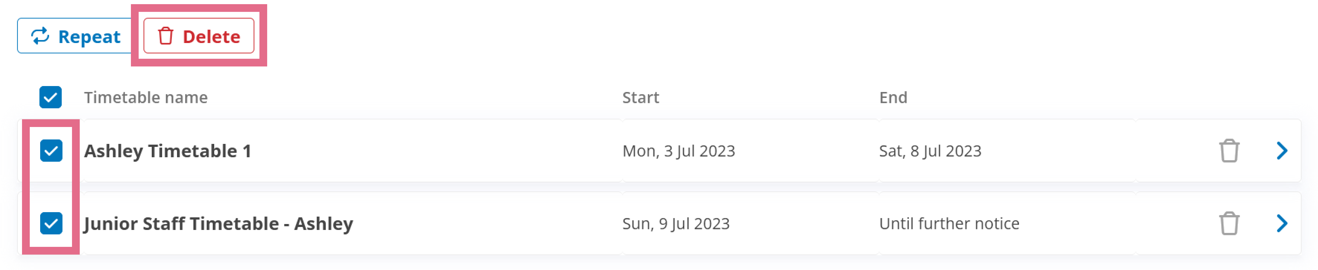
Task: Open Junior Staff Timetable - Ashley name
Action: 218,223
